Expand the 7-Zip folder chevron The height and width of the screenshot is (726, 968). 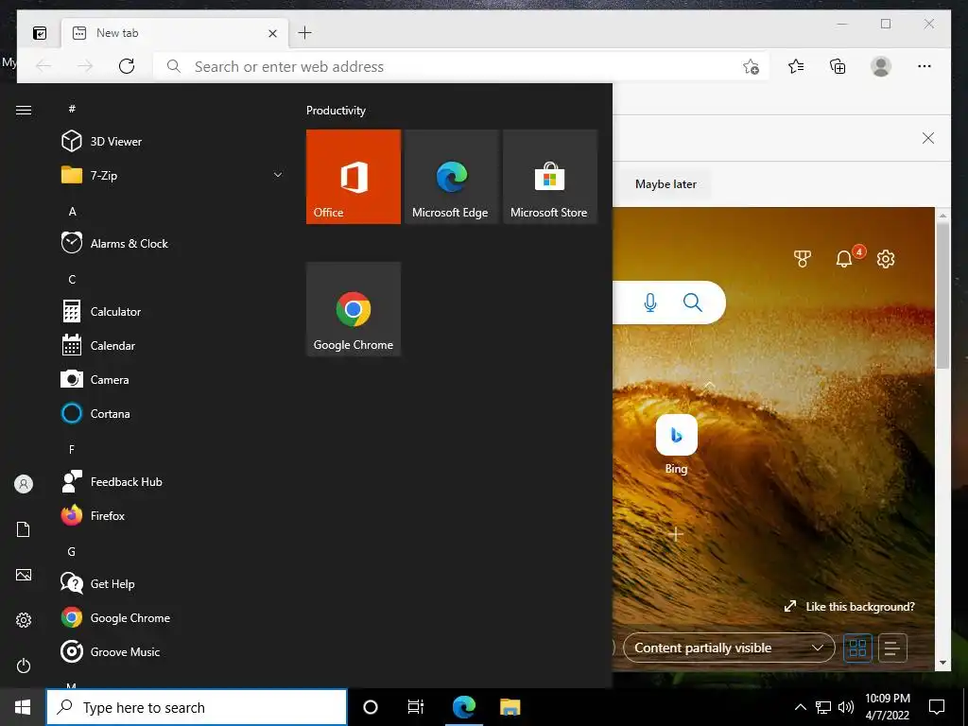pos(278,175)
